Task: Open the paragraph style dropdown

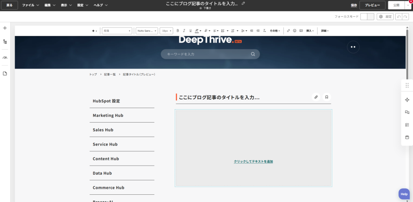Action: click(117, 31)
